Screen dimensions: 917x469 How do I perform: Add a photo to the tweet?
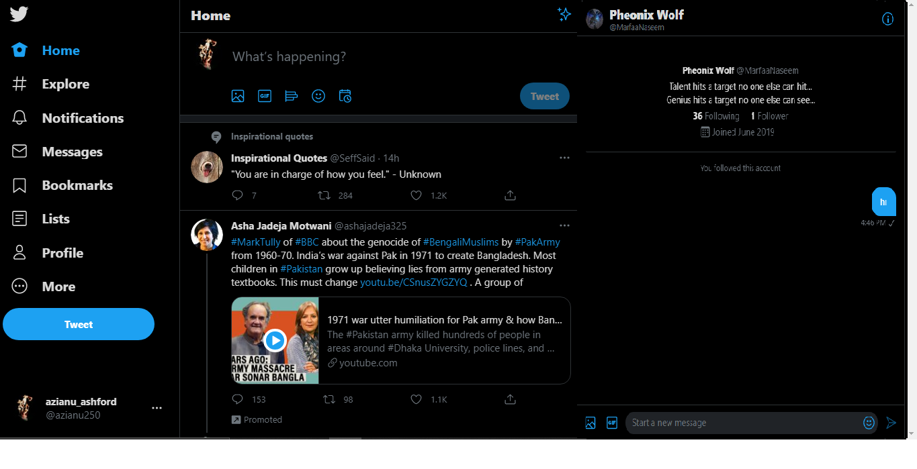click(238, 96)
